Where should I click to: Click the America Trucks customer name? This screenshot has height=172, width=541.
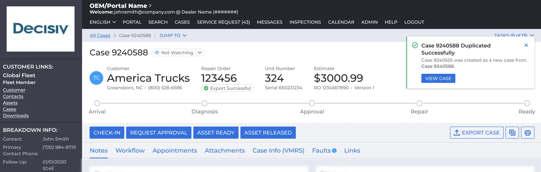[148, 78]
